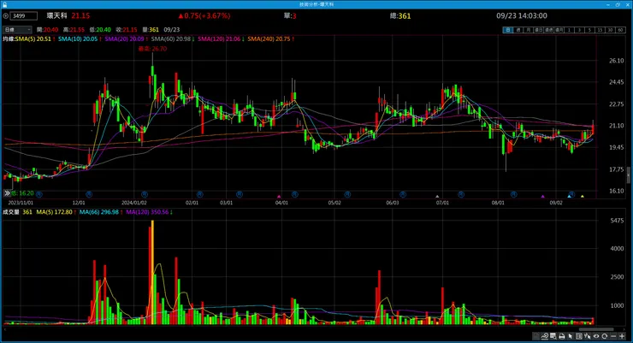633x343 pixels.
Task: Click the lowest price label 16.20
Action: tap(22, 193)
